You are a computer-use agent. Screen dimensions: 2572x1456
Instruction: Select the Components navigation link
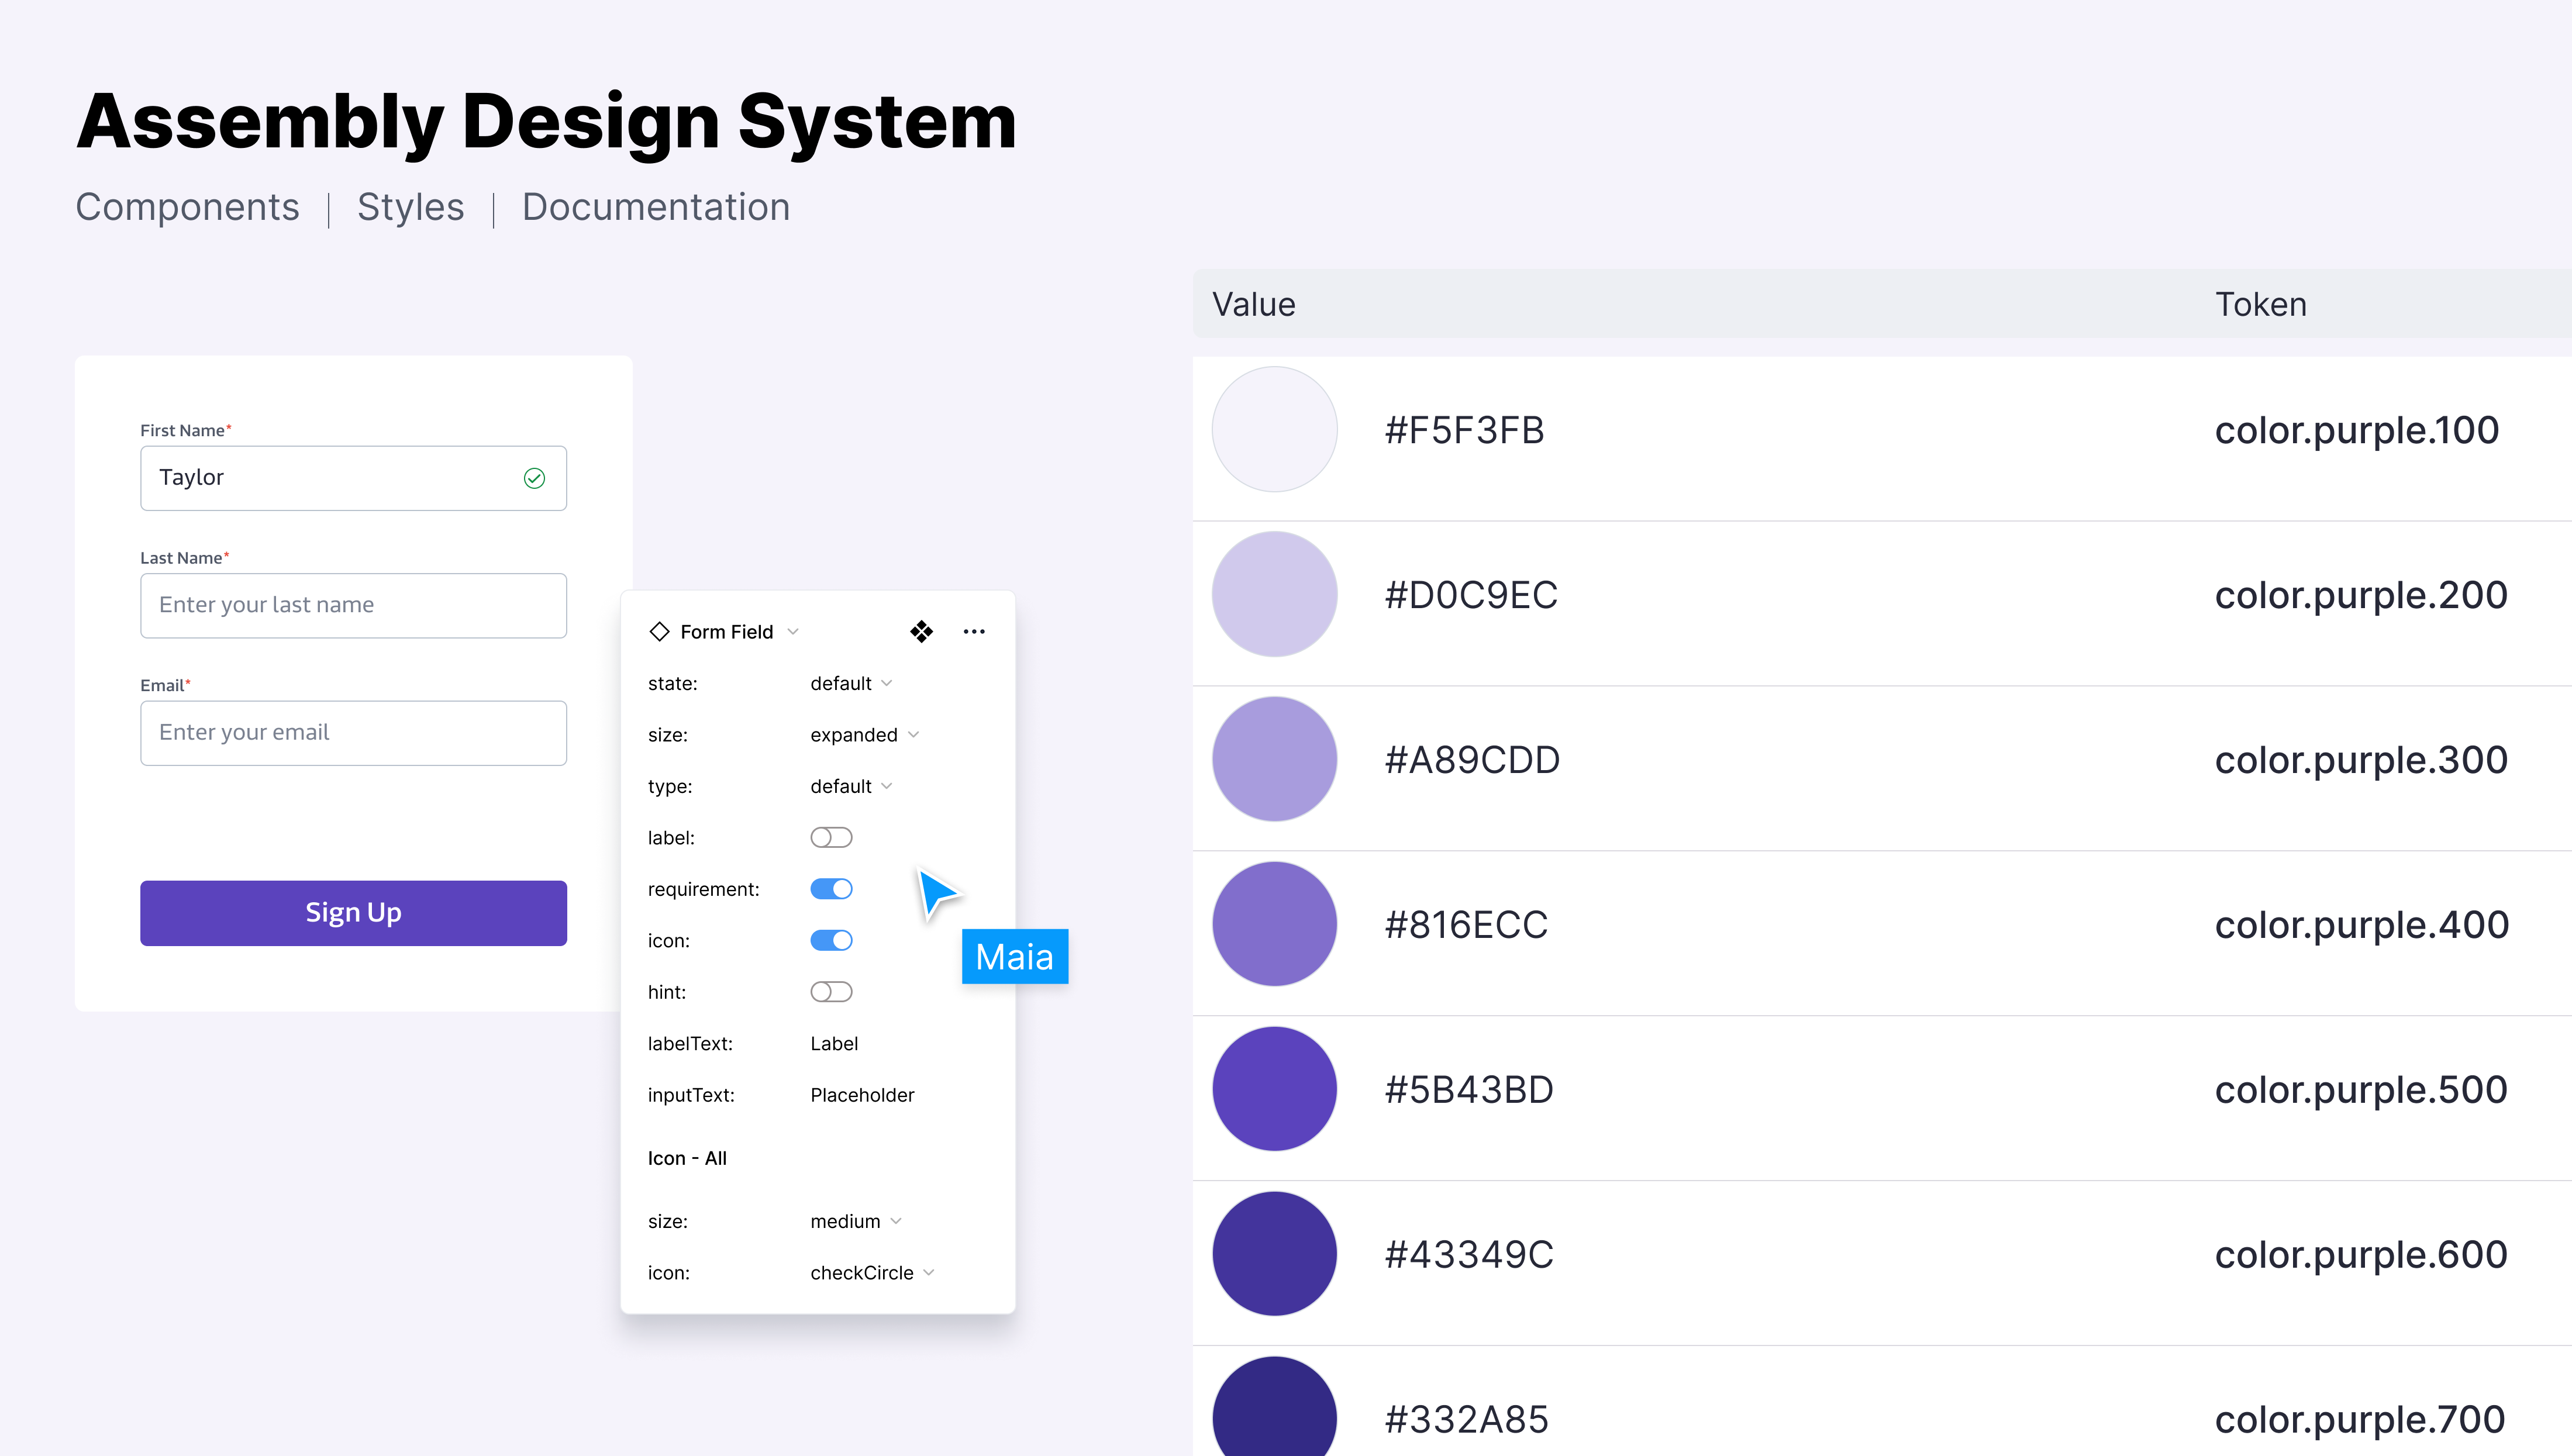[187, 207]
